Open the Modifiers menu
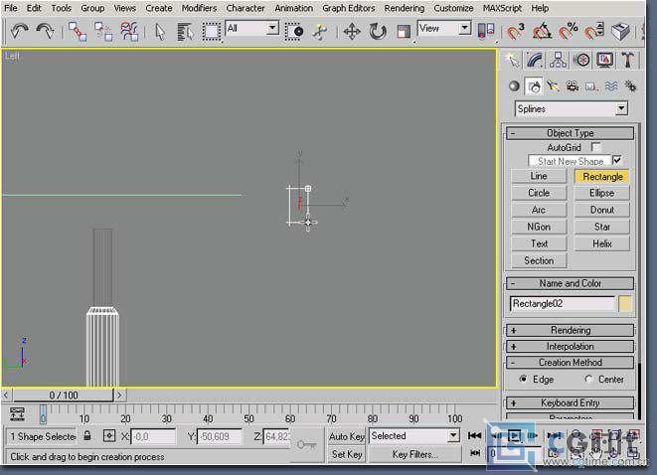 point(199,8)
